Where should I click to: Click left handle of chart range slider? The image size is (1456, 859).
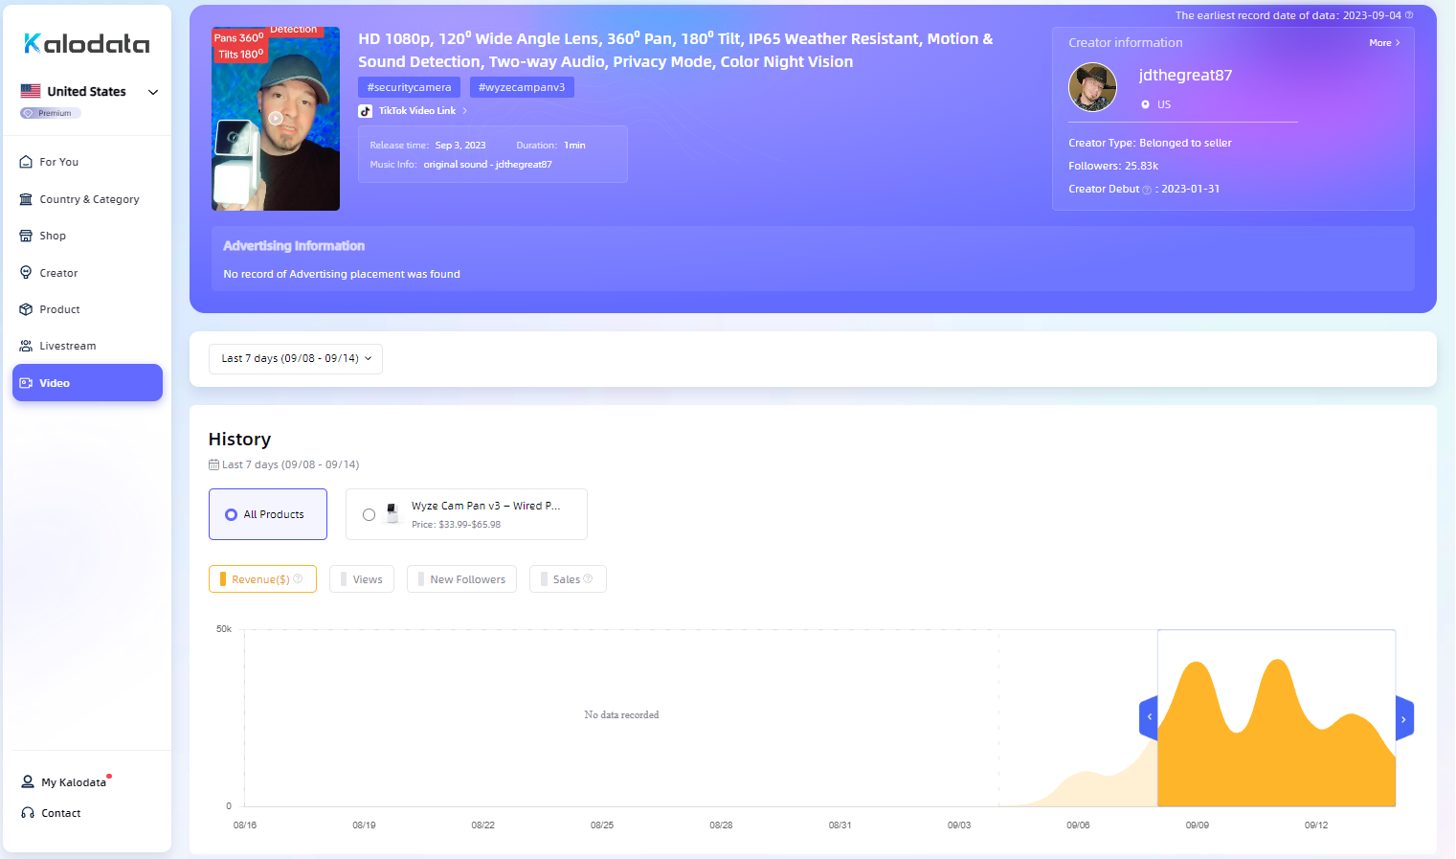pos(1149,717)
